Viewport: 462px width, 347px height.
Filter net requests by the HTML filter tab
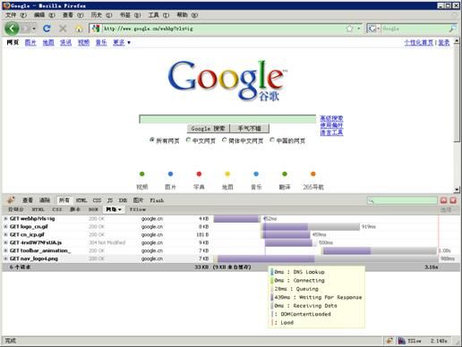click(81, 200)
